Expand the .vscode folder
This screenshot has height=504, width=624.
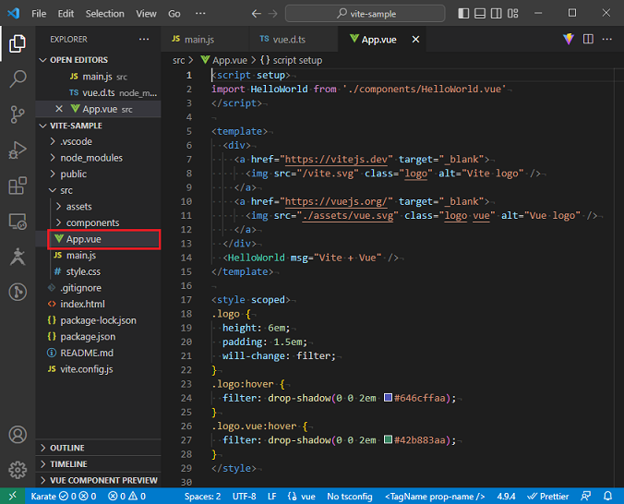click(53, 141)
